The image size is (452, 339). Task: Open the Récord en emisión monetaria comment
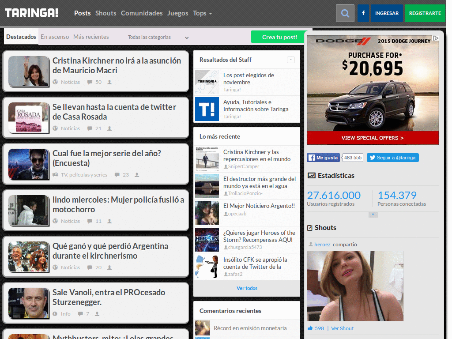[x=250, y=328]
